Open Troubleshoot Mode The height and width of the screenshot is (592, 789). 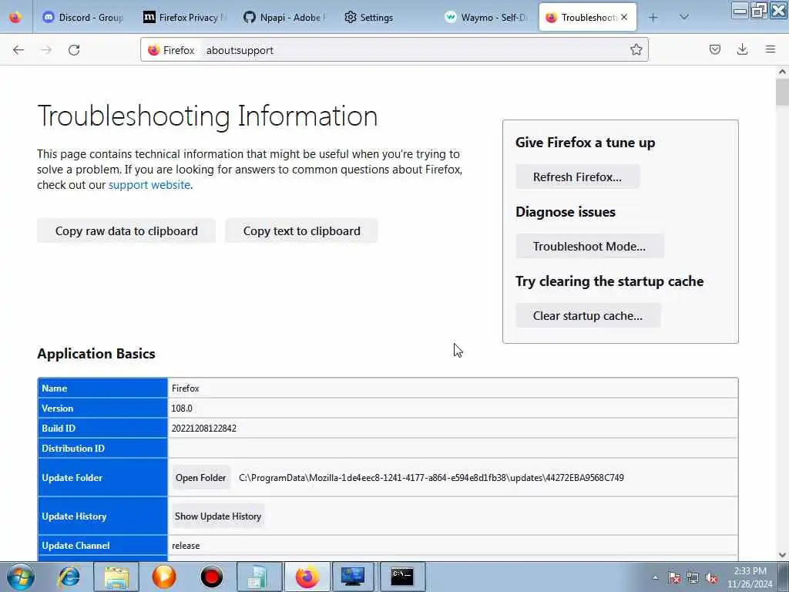pos(589,247)
